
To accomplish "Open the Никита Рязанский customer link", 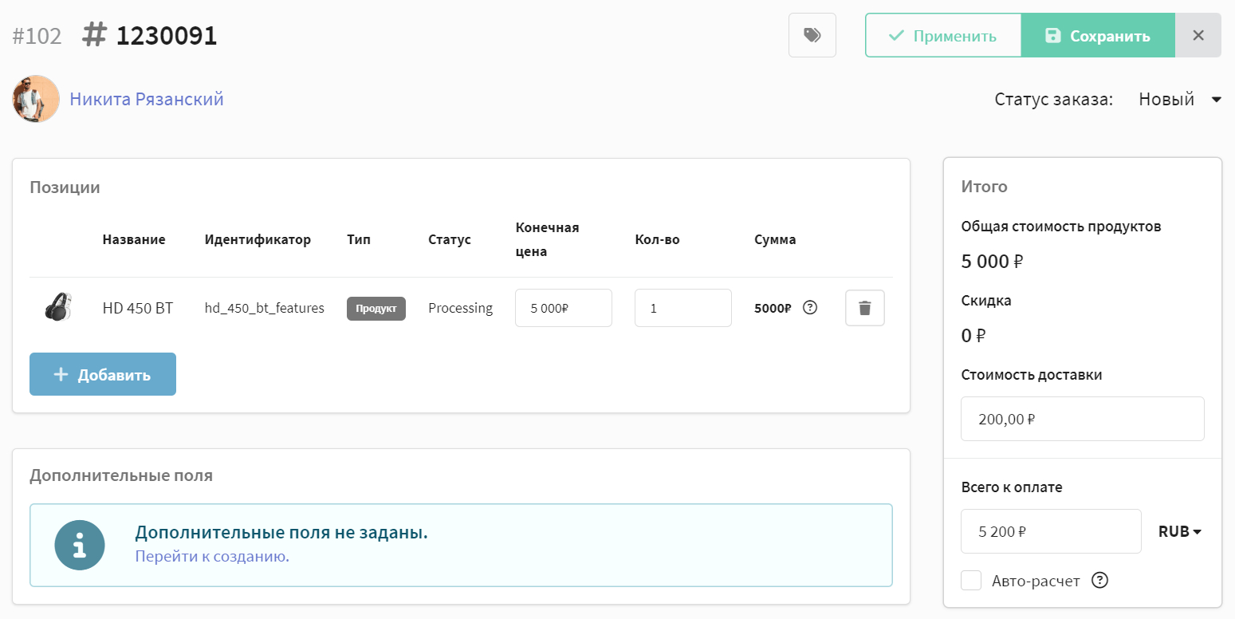I will click(x=147, y=99).
